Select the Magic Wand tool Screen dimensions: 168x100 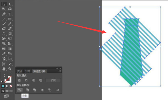[4, 9]
